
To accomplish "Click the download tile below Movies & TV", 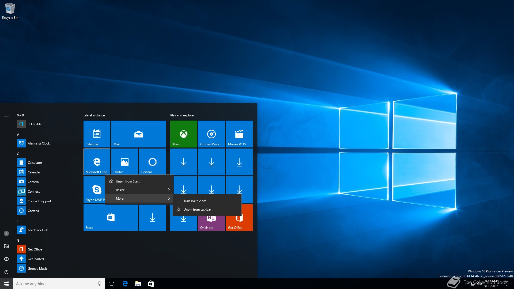I will coord(239,162).
